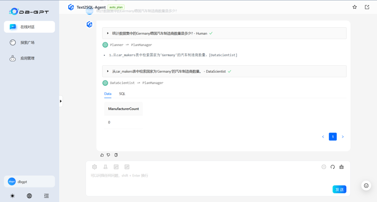Open the floating smiley feedback button
This screenshot has width=377, height=202.
point(366,185)
